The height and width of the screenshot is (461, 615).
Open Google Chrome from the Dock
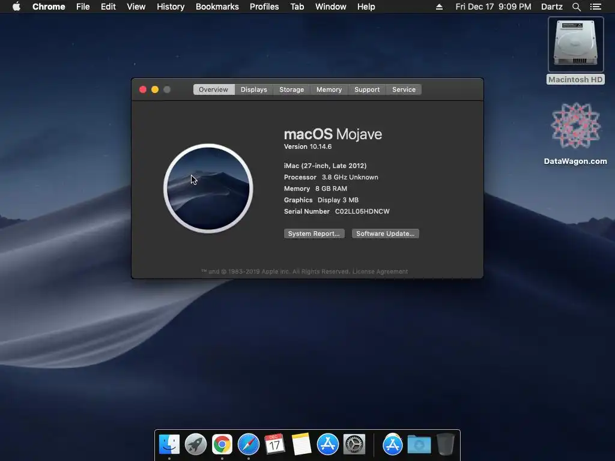222,444
